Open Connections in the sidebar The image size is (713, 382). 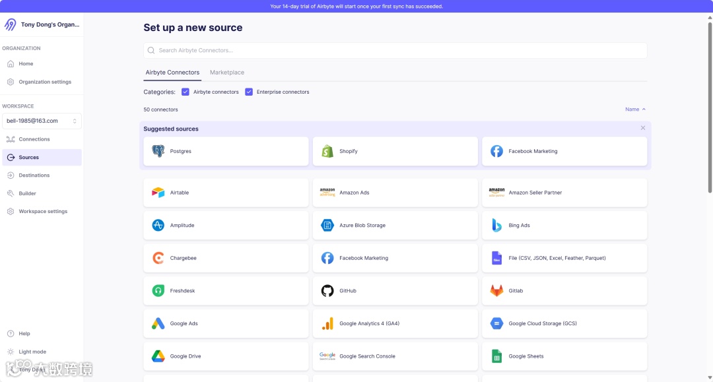tap(42, 139)
